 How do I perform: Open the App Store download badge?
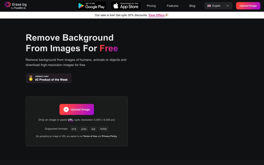tap(126, 6)
